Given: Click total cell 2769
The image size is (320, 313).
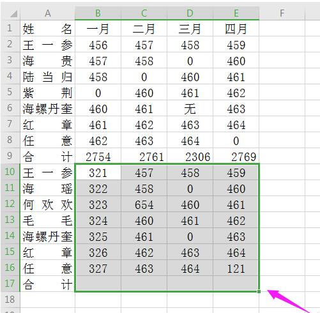Looking at the screenshot, I should [x=236, y=156].
